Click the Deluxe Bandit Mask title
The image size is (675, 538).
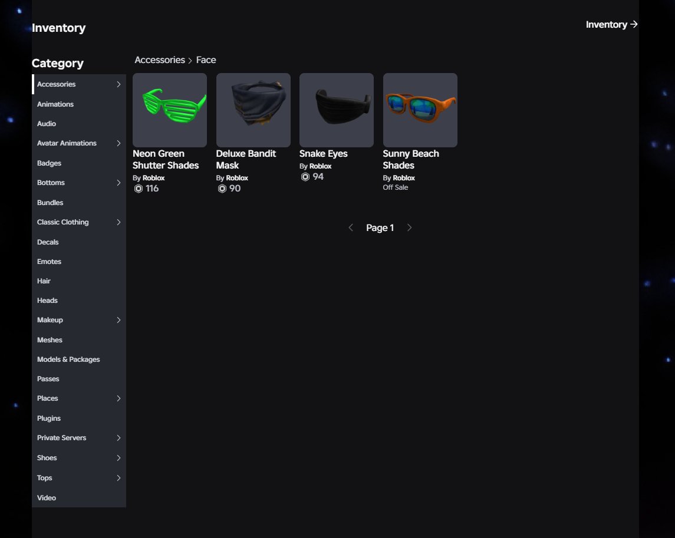[246, 160]
